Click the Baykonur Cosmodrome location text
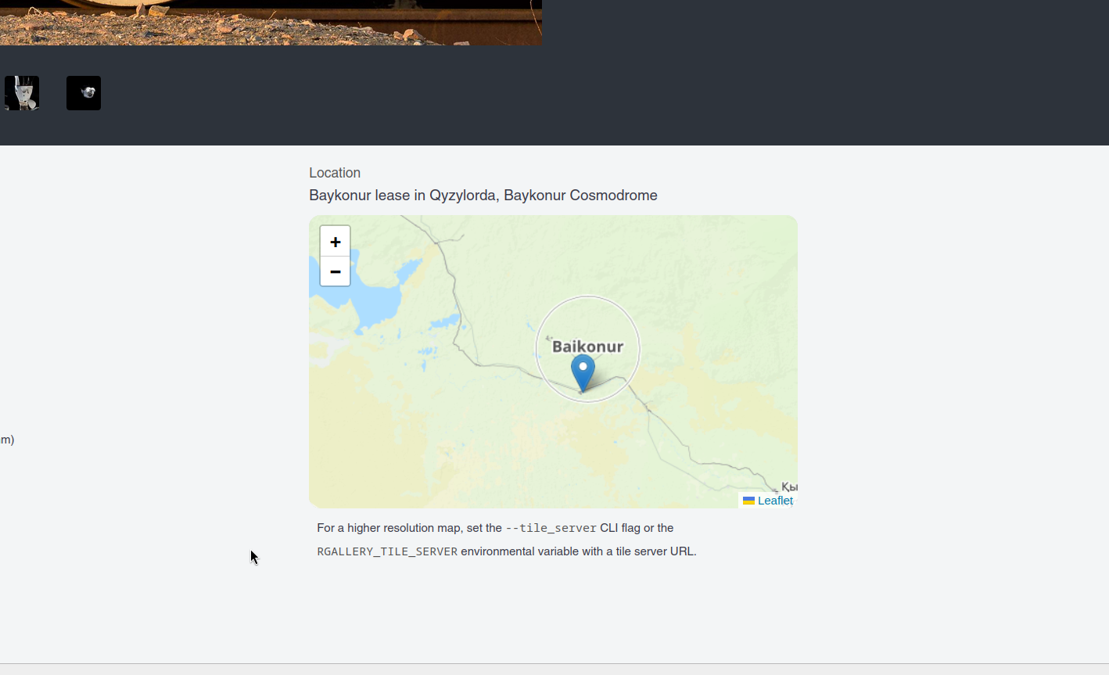The height and width of the screenshot is (675, 1109). pos(483,196)
